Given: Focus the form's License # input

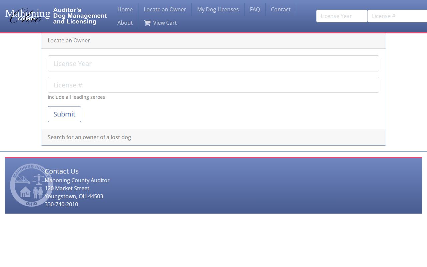Looking at the screenshot, I should (213, 85).
